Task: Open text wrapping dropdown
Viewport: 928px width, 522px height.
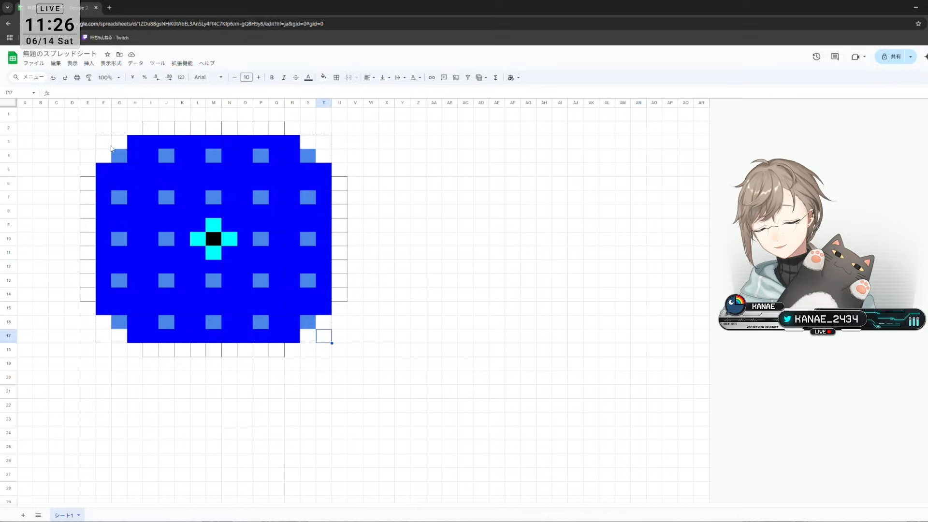Action: pyautogui.click(x=400, y=77)
